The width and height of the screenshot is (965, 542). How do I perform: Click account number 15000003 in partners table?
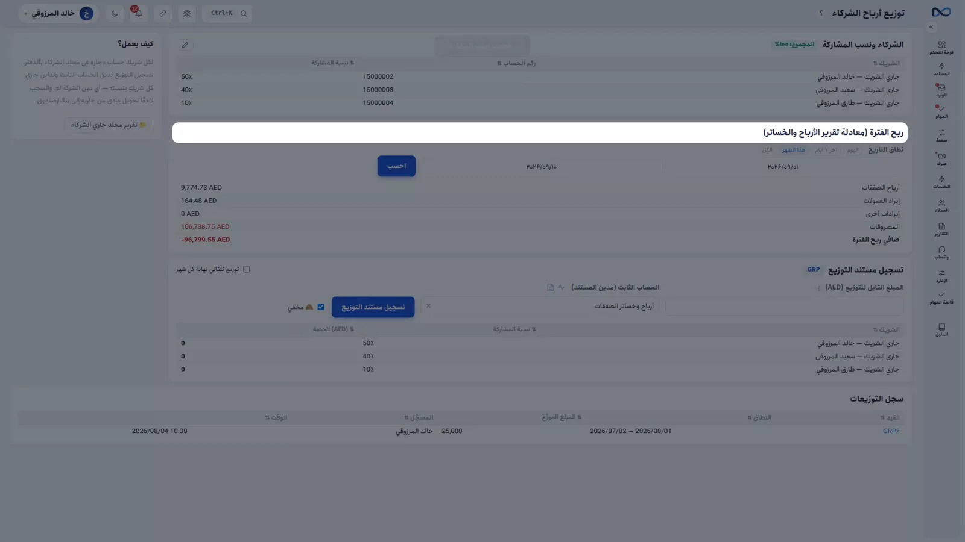pos(378,90)
